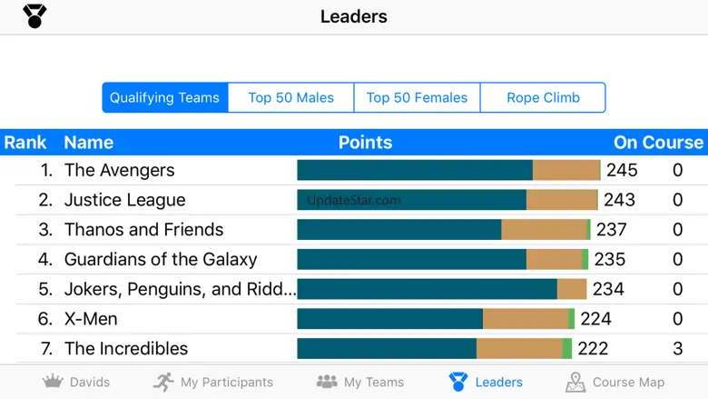708x399 pixels.
Task: Click The Avengers points bar
Action: tap(448, 170)
